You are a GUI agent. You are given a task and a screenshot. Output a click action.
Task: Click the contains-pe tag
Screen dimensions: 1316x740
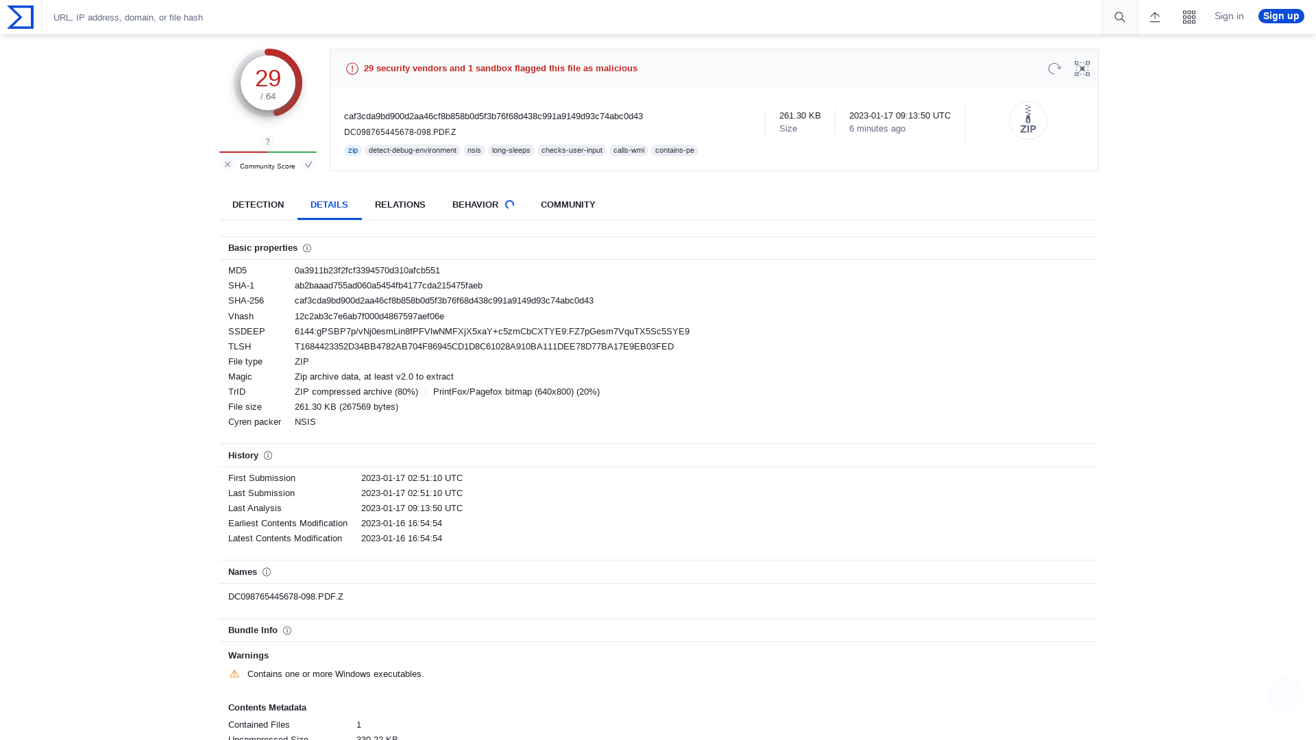coord(675,151)
